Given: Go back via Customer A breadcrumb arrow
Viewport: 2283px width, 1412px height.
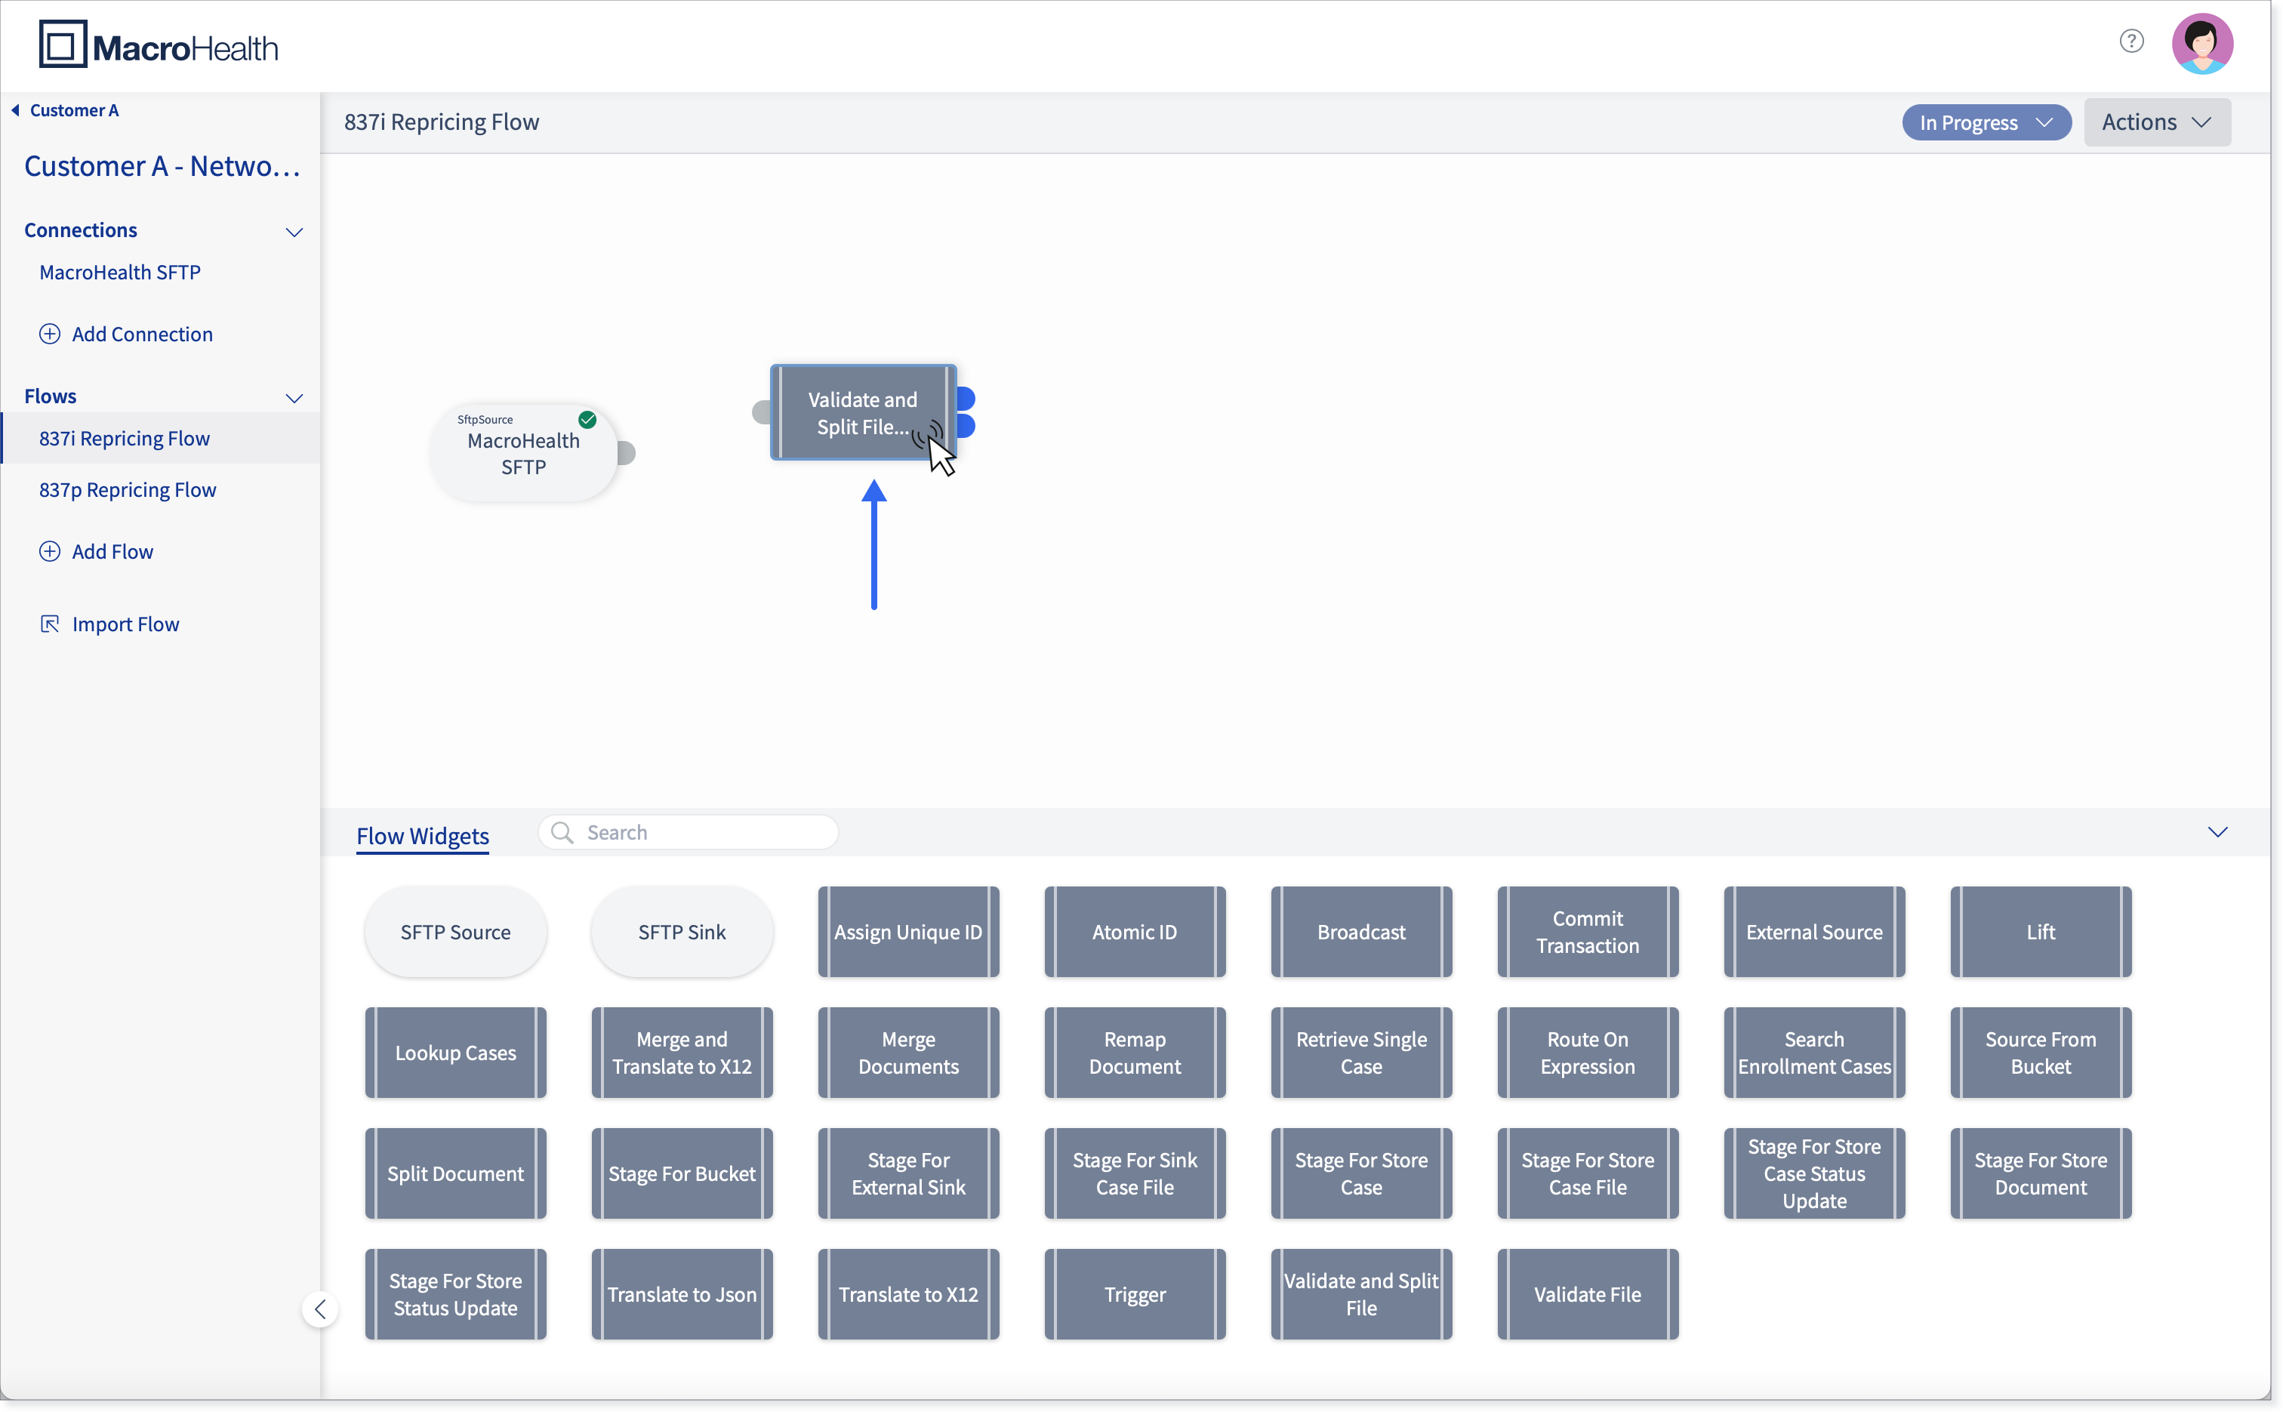Looking at the screenshot, I should [x=16, y=110].
